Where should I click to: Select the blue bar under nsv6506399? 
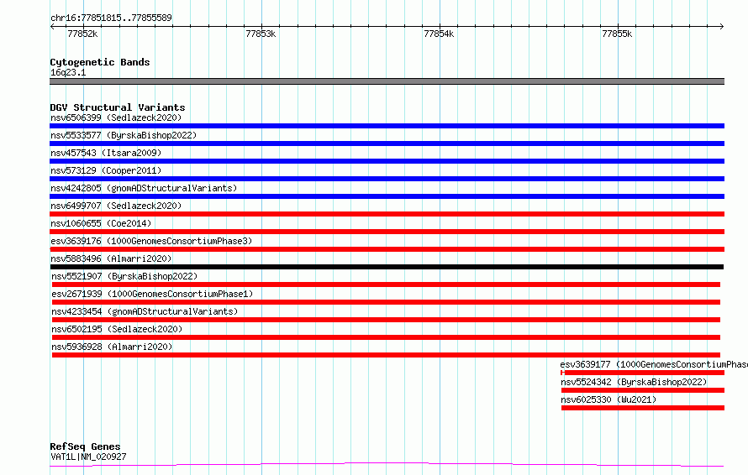pos(387,126)
